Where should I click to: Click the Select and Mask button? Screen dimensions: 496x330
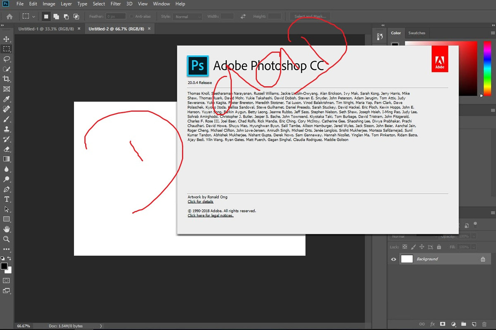coord(310,16)
